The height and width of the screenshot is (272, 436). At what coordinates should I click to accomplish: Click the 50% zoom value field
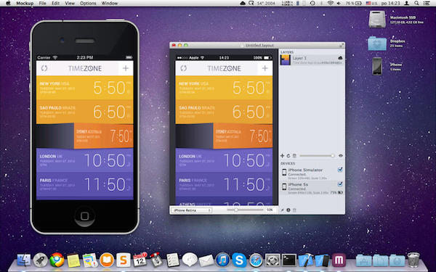(270, 210)
